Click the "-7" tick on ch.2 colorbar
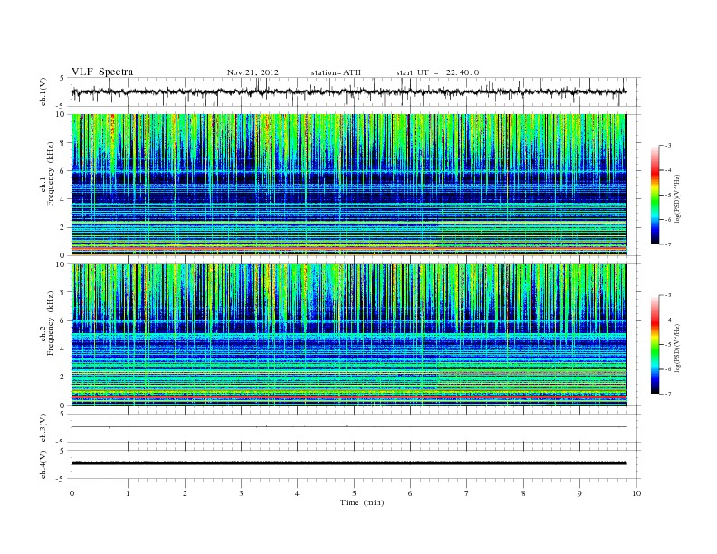This screenshot has width=717, height=554. click(667, 394)
